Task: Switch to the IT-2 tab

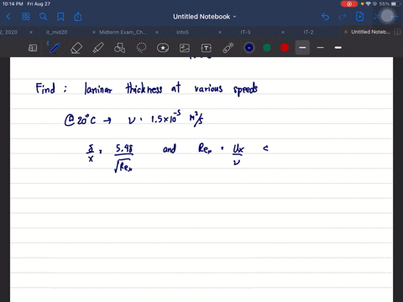Action: 308,32
